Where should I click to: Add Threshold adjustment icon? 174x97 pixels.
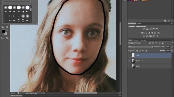pos(150,36)
